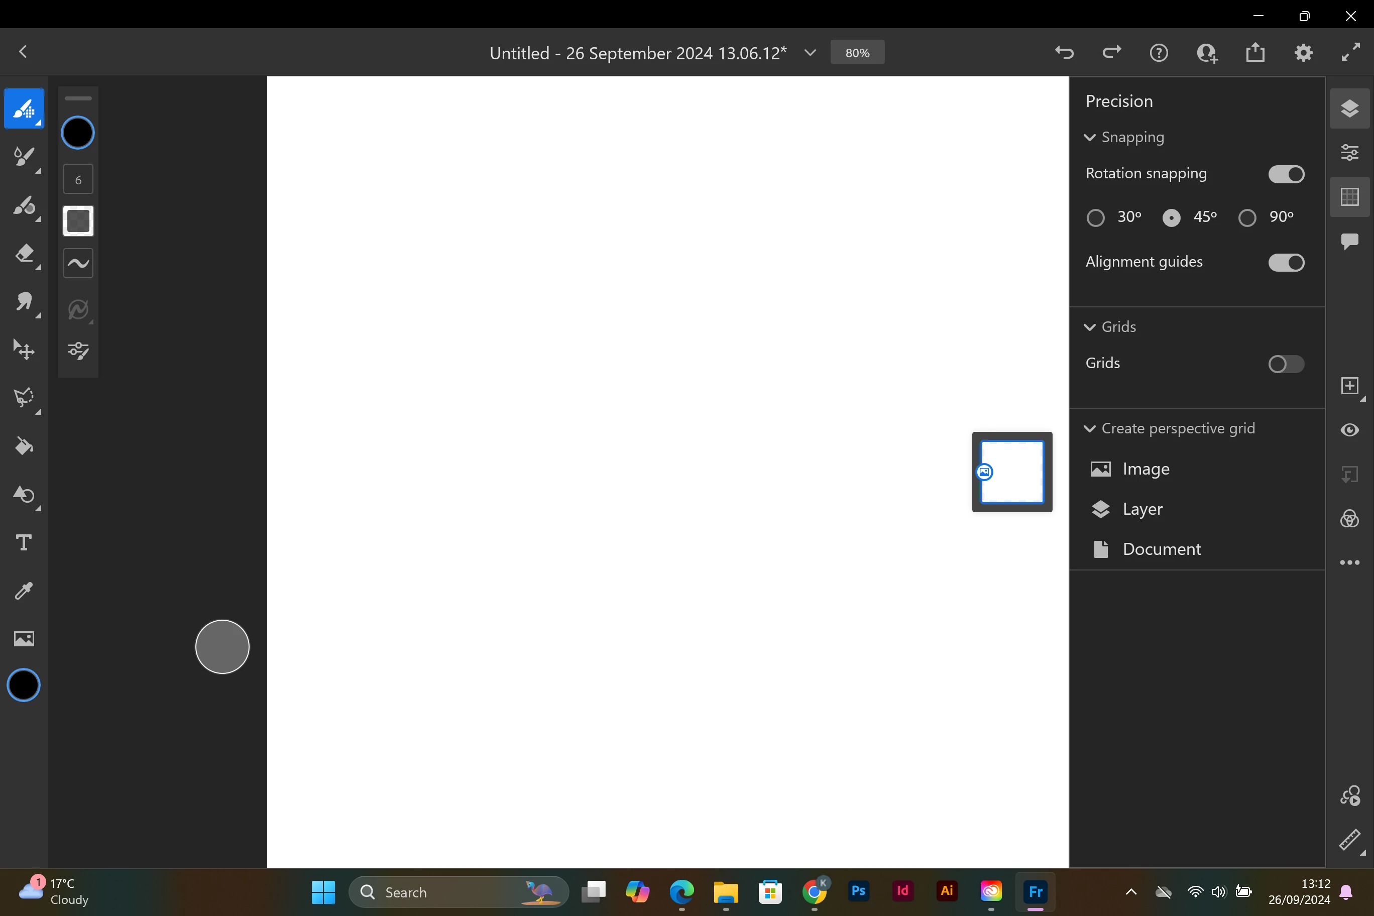Open the Layers panel icon
Image resolution: width=1374 pixels, height=916 pixels.
(1349, 108)
